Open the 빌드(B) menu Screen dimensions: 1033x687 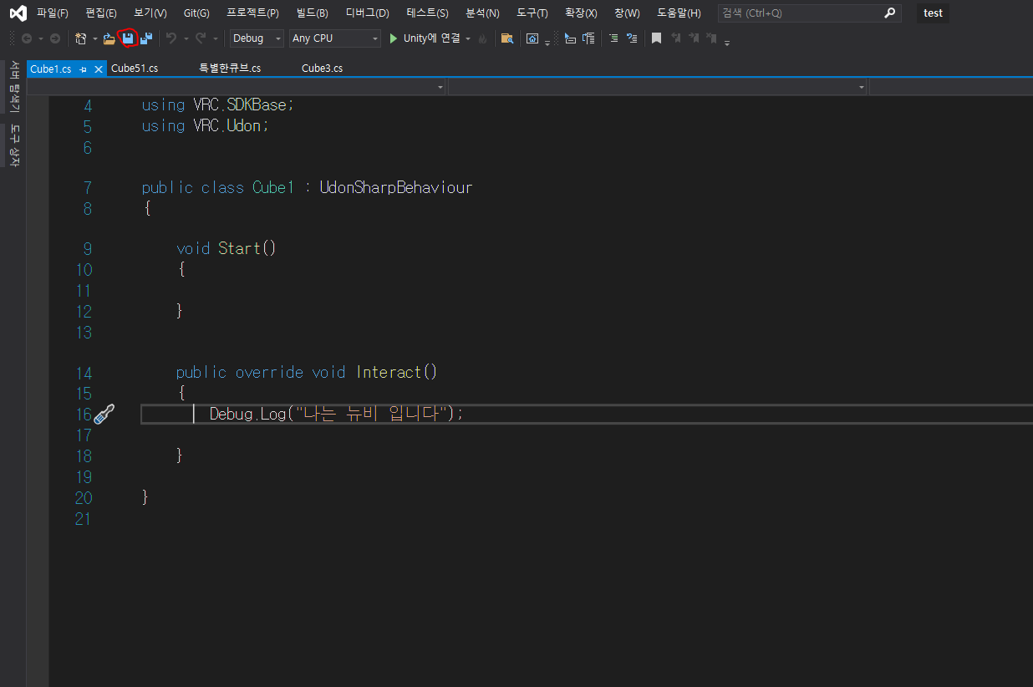pos(313,13)
